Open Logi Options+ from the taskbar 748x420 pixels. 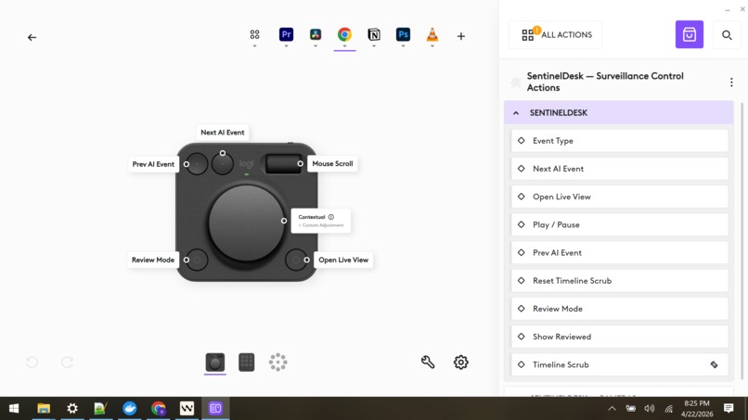pos(215,409)
